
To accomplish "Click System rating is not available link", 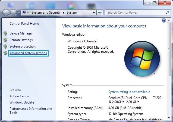I will point(129,92).
